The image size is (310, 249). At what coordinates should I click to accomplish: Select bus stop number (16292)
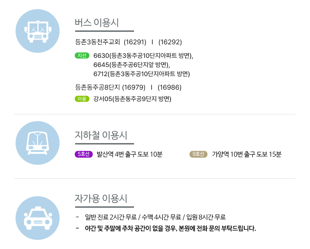[x=170, y=42]
